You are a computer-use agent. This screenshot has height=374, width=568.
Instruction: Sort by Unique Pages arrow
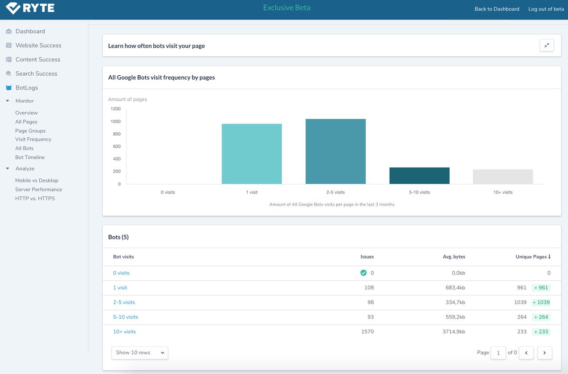550,257
